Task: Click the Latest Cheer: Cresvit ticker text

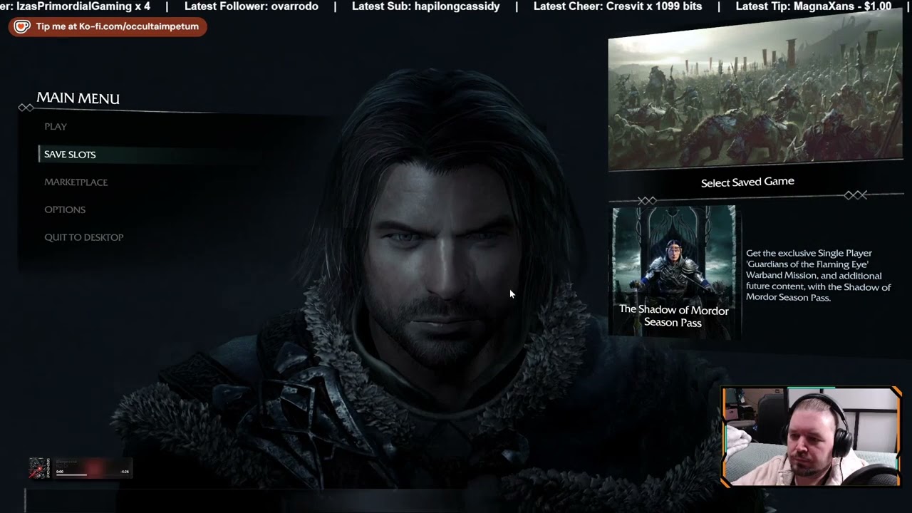Action: click(x=618, y=6)
